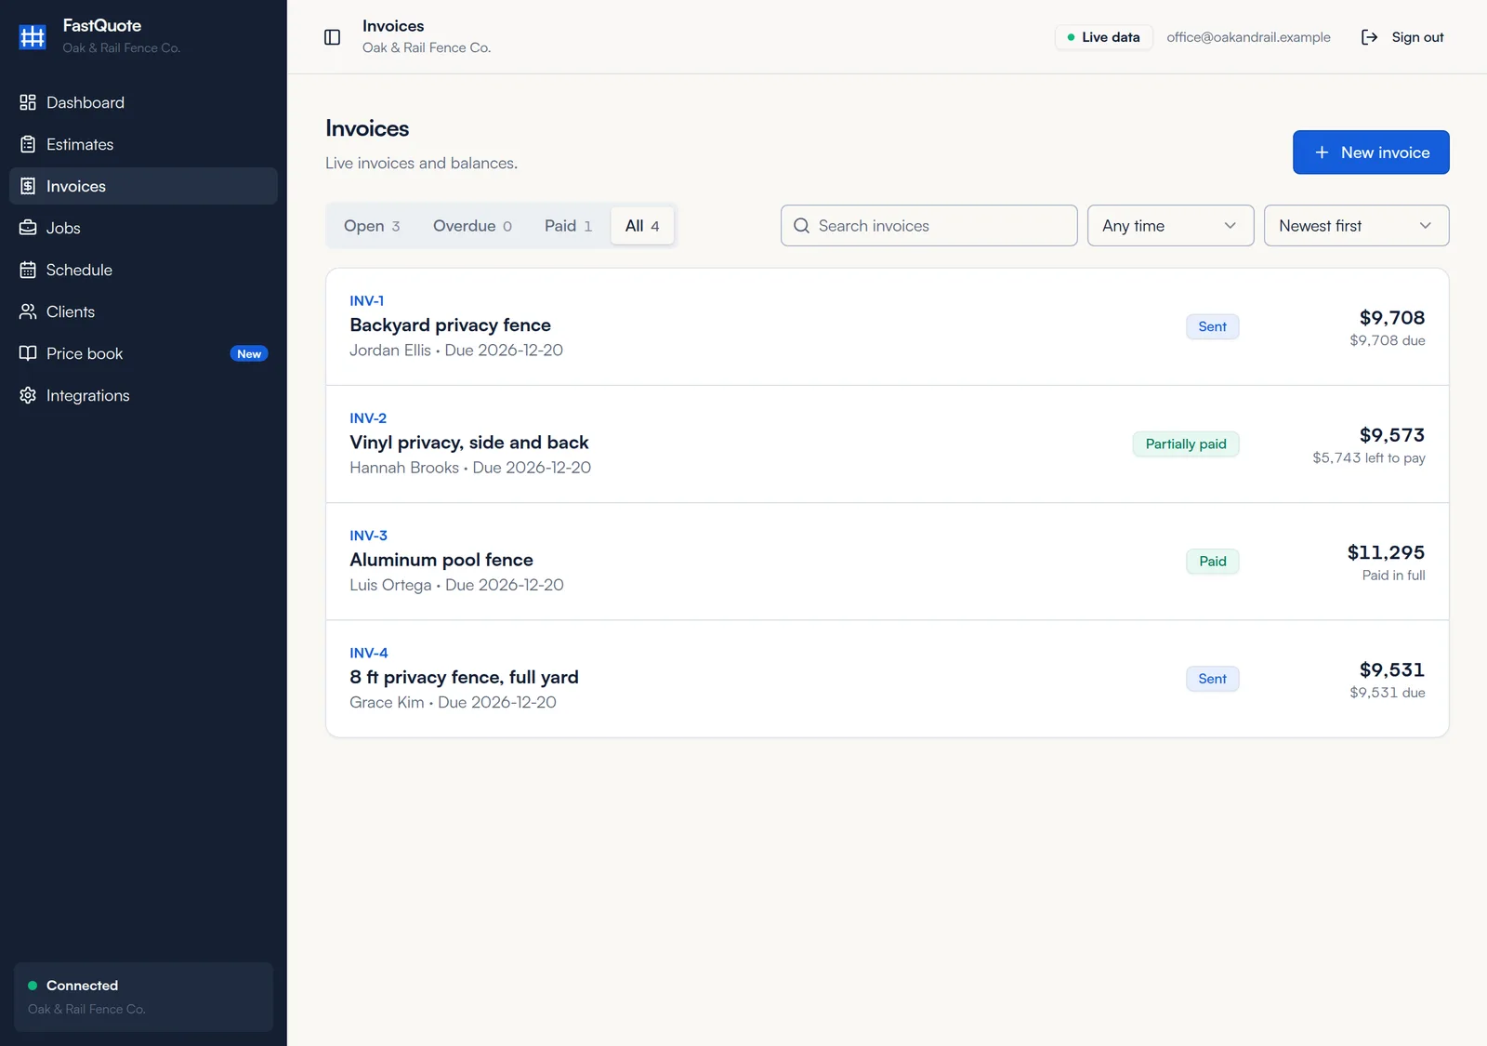The image size is (1487, 1046).
Task: Open the Newest first sort dropdown
Action: pyautogui.click(x=1356, y=226)
